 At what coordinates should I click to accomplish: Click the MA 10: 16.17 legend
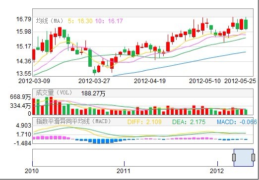(109, 21)
